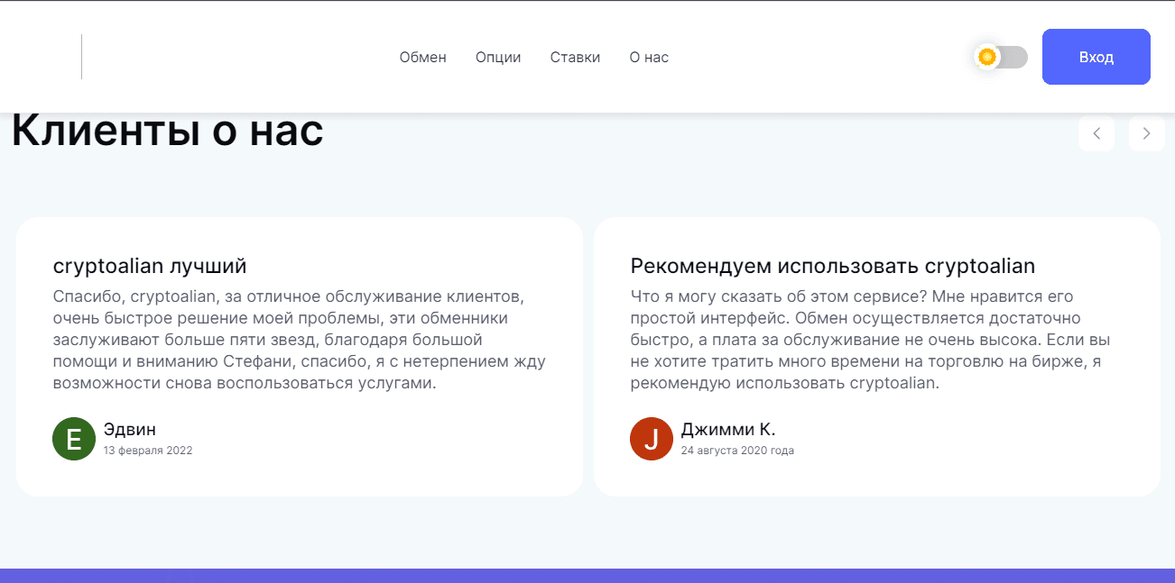Open the Ставки section
The width and height of the screenshot is (1175, 583).
coord(575,57)
